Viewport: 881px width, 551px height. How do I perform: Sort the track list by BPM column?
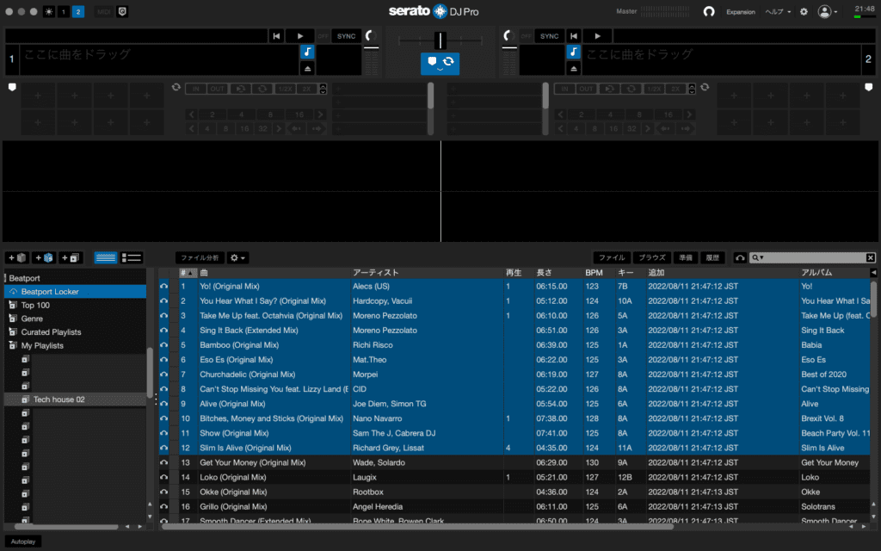(594, 272)
